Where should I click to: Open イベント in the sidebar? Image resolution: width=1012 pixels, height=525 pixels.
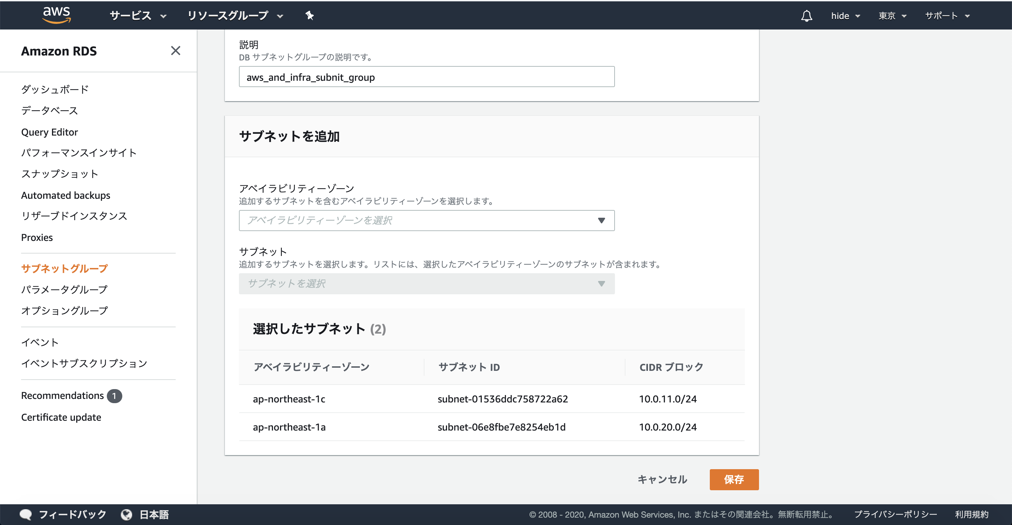click(x=40, y=342)
